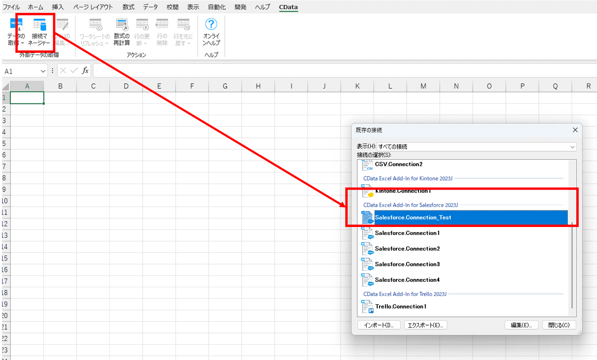Switch to the 表示 ribbon tab

pos(193,7)
